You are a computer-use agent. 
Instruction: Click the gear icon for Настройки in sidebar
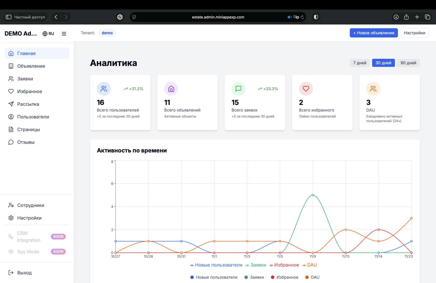11,218
